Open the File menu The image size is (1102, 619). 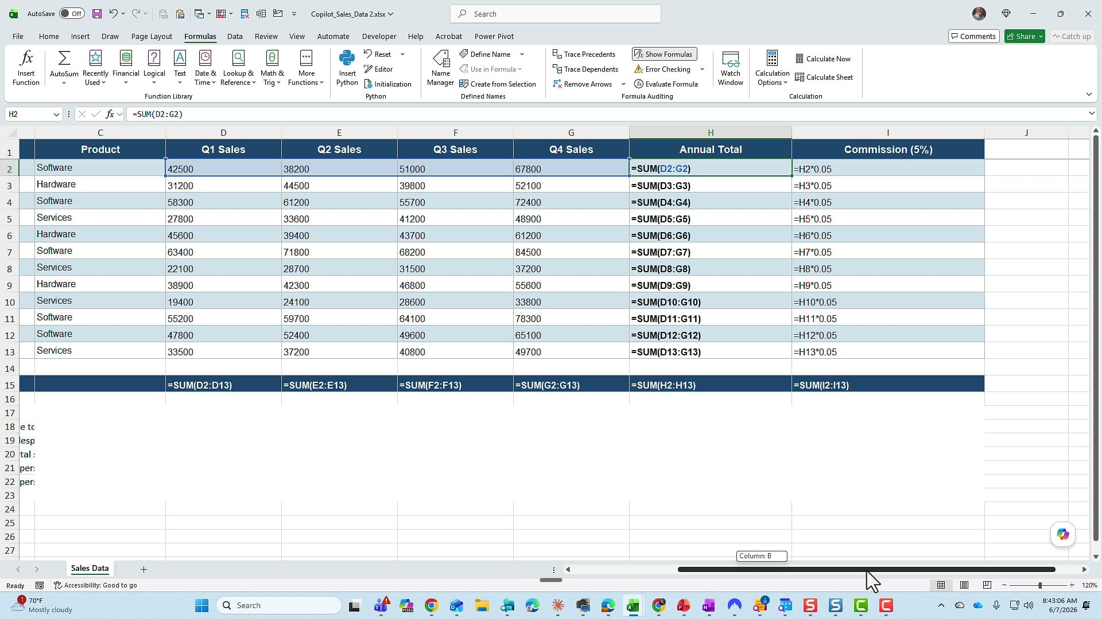(x=18, y=36)
